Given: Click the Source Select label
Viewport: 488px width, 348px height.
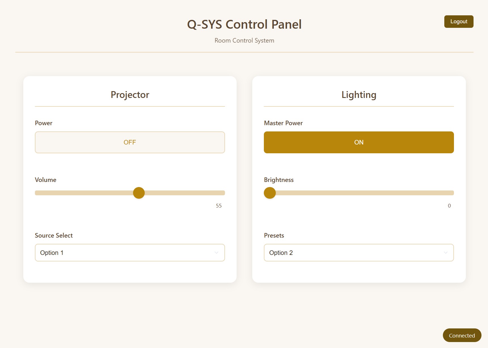Looking at the screenshot, I should (54, 236).
